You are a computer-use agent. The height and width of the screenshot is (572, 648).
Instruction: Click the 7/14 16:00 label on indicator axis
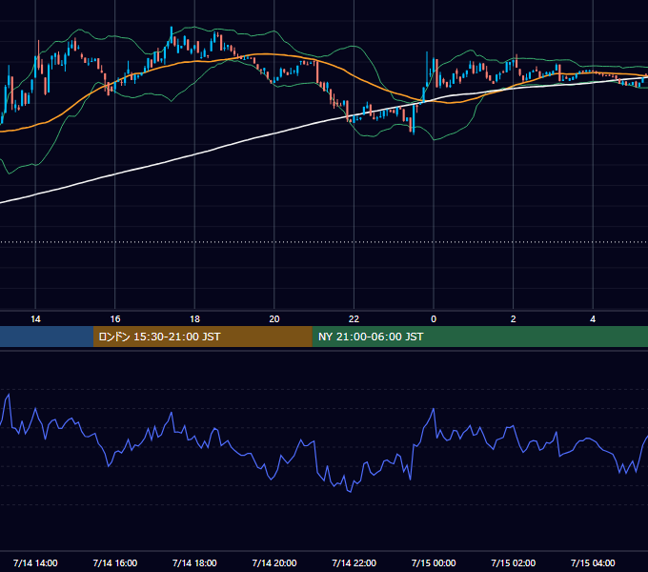(115, 562)
